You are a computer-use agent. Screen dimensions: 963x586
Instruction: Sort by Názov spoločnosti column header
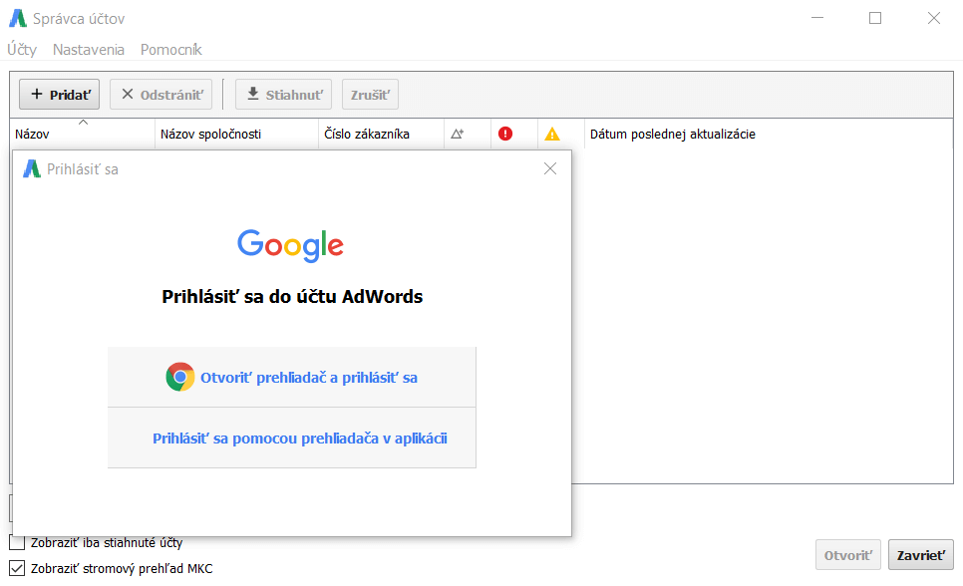click(236, 134)
